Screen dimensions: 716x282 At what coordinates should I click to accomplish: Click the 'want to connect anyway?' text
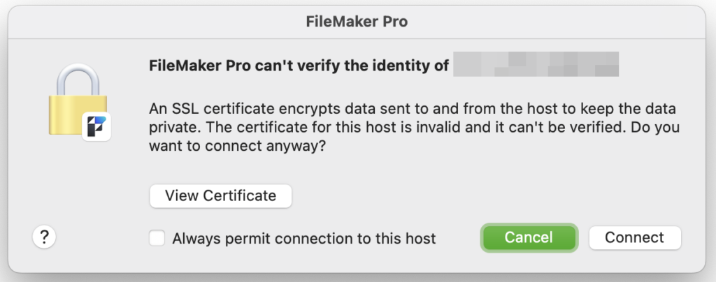238,147
